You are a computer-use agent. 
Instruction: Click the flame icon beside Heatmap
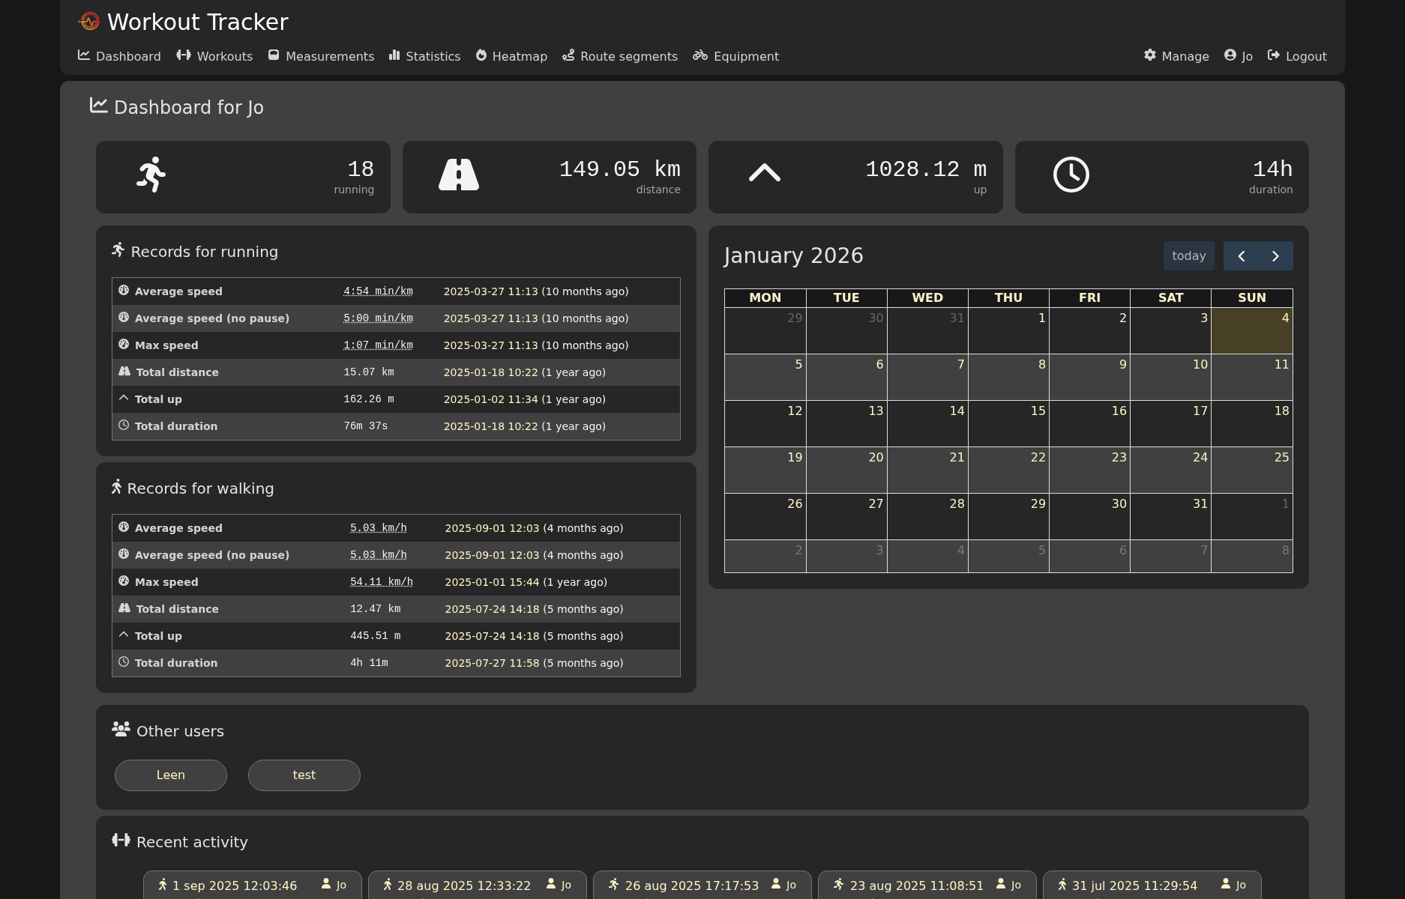pos(481,55)
